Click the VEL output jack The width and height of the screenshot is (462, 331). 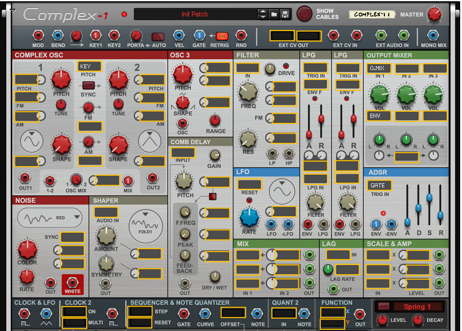(179, 35)
